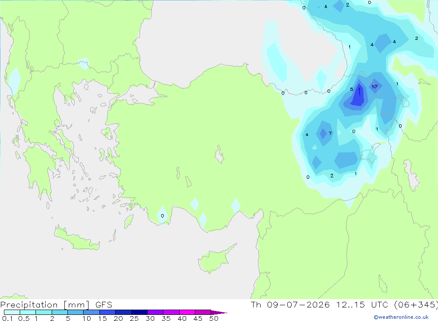Screen dimensions: 438x321
Task: Click the '35' legend label
Action: (166, 318)
